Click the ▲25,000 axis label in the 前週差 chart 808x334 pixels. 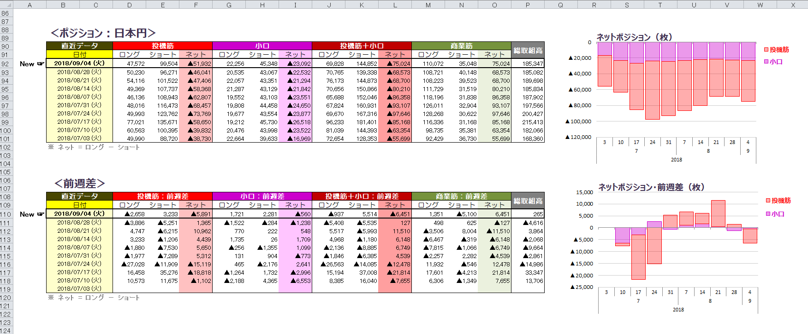tap(582, 287)
